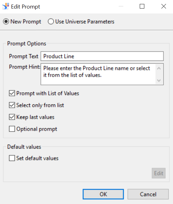Minimize the Edit Prompt dialog
The width and height of the screenshot is (173, 204).
[121, 6]
